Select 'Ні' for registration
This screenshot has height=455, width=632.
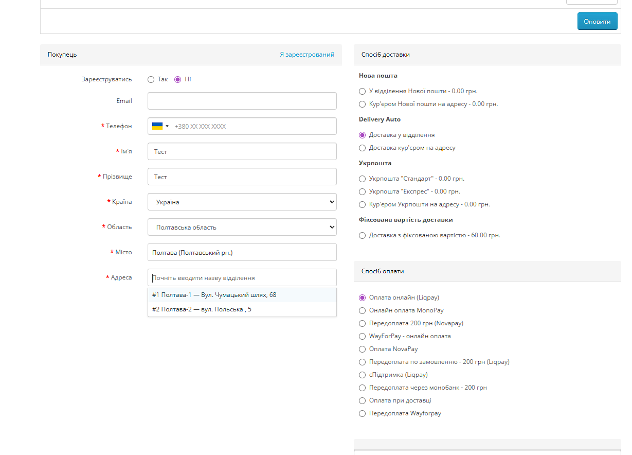[x=178, y=79]
